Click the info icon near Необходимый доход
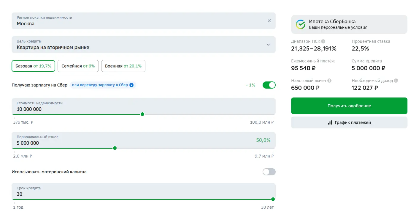 (396, 81)
